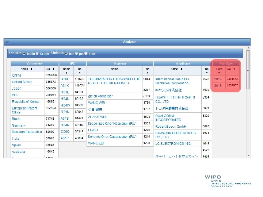
Task: Click the India country link
Action: (x=16, y=138)
